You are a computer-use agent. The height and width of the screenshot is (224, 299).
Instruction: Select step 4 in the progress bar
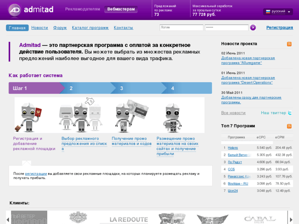pyautogui.click(x=187, y=88)
